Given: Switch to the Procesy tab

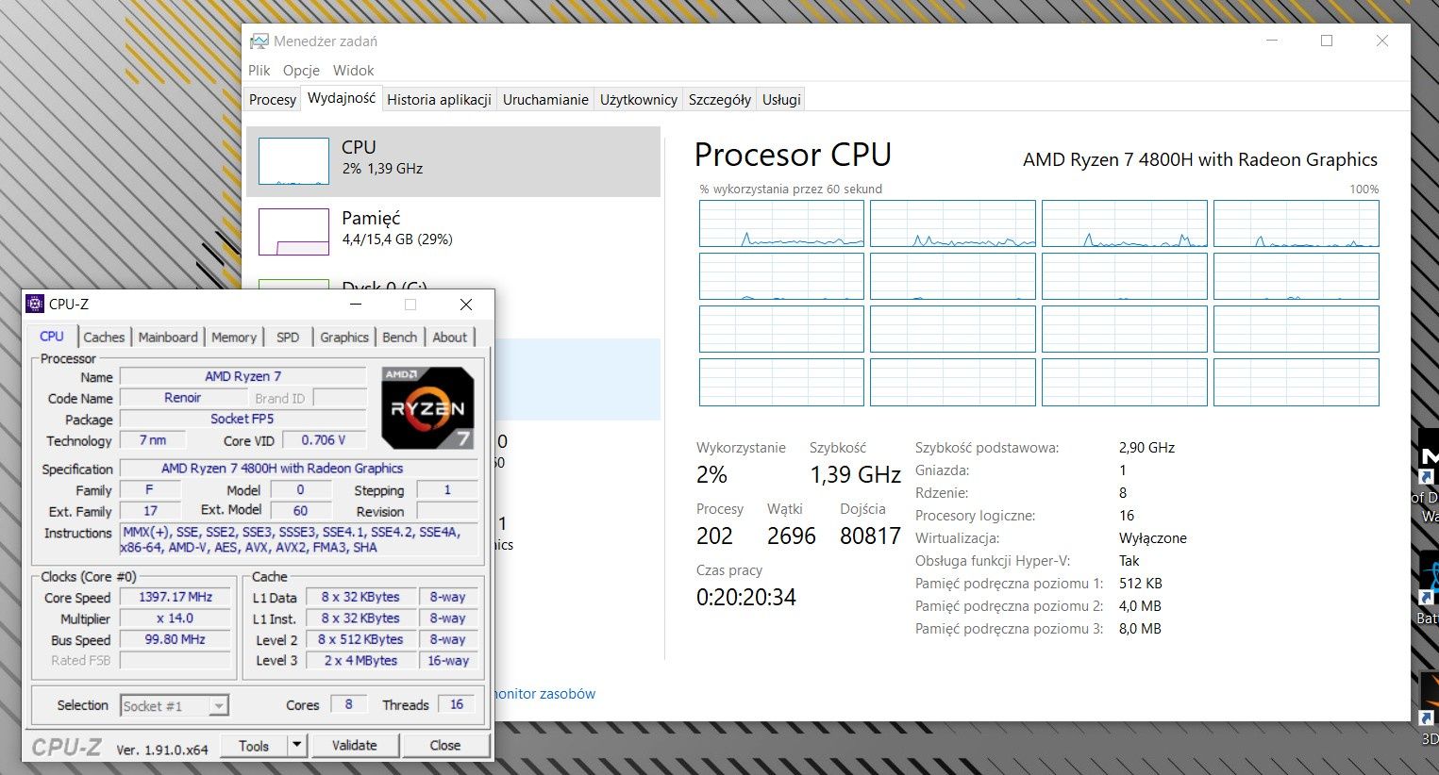Looking at the screenshot, I should pyautogui.click(x=273, y=100).
